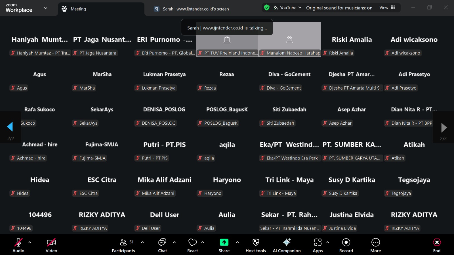
Task: Switch to the Meeting tab
Action: tap(78, 9)
